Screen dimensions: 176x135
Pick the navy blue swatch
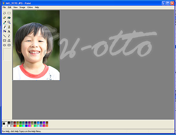point(26,123)
